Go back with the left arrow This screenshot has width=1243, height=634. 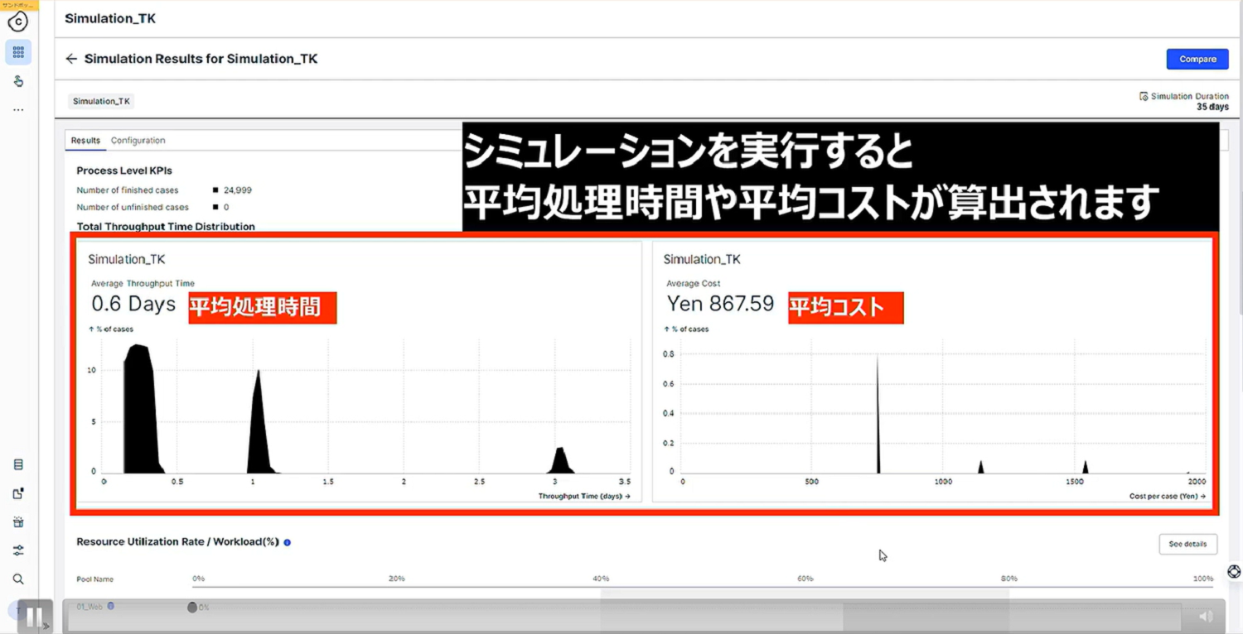71,59
